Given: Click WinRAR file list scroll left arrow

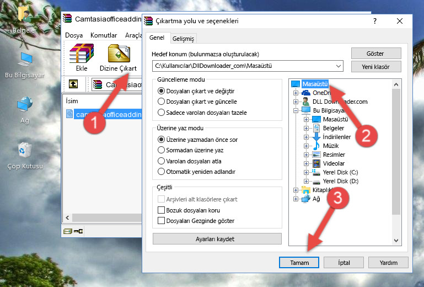Looking at the screenshot, I should [x=67, y=217].
